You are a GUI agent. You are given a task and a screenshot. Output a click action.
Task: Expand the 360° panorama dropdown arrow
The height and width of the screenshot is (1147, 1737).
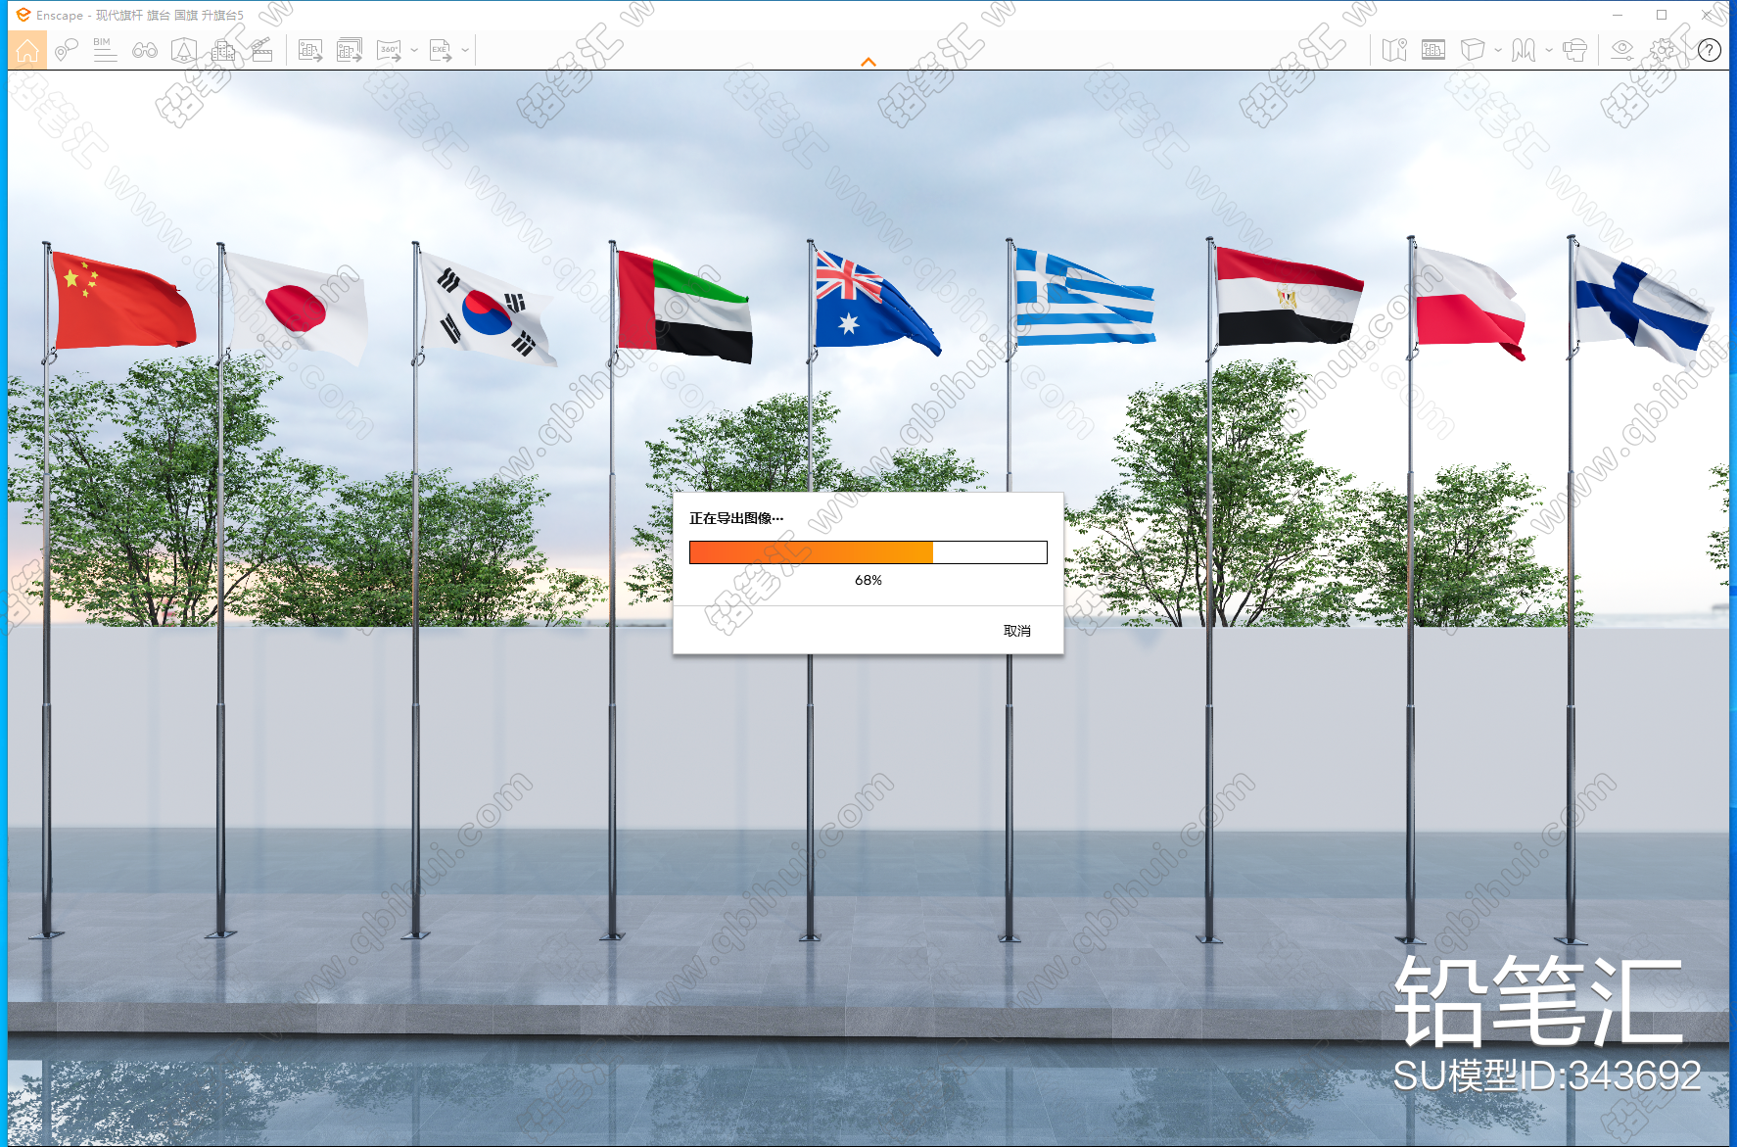point(414,50)
